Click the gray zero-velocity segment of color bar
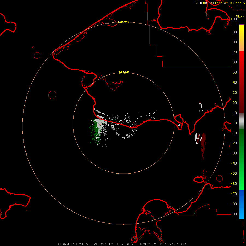 (x=241, y=121)
